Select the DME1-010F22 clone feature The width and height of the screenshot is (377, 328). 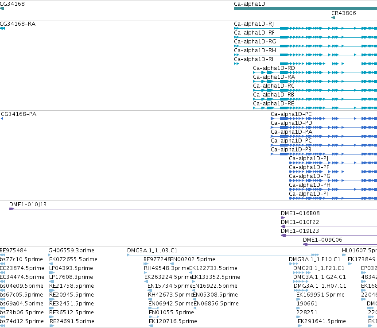pos(329,227)
